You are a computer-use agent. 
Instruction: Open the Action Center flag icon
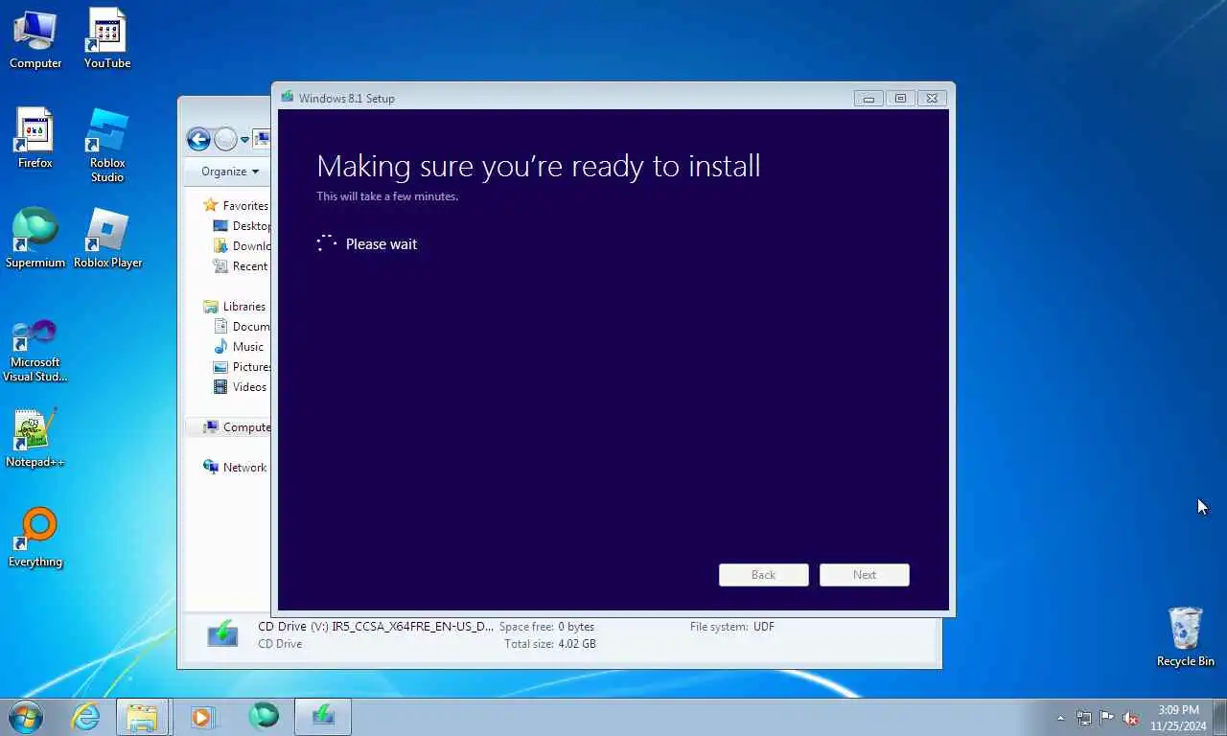[1106, 718]
